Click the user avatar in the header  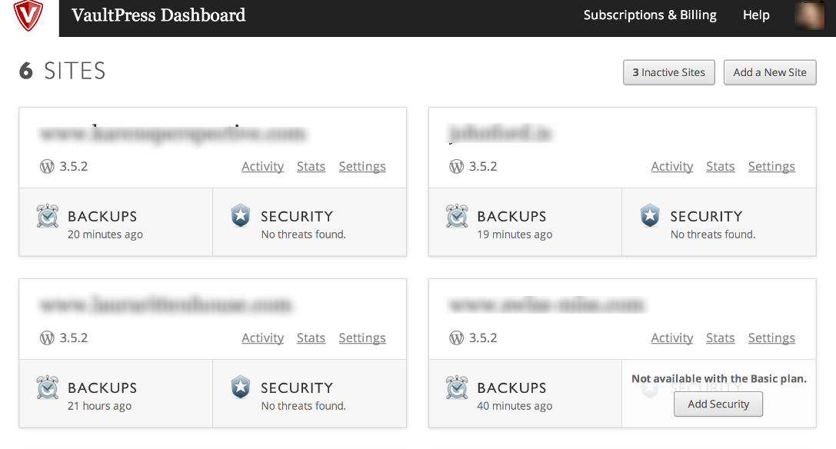pos(810,15)
